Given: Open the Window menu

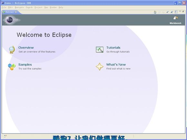Looking at the screenshot, I should pos(53,7).
